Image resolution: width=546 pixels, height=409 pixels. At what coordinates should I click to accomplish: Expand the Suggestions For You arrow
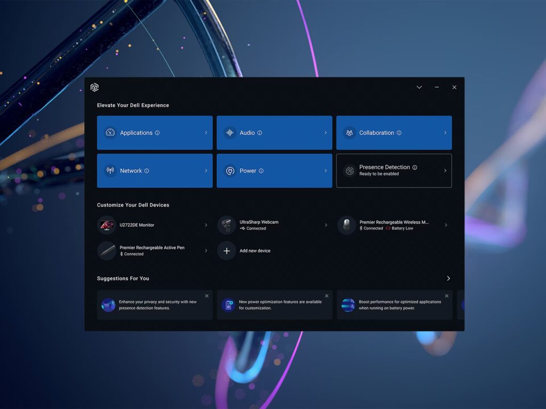click(448, 279)
